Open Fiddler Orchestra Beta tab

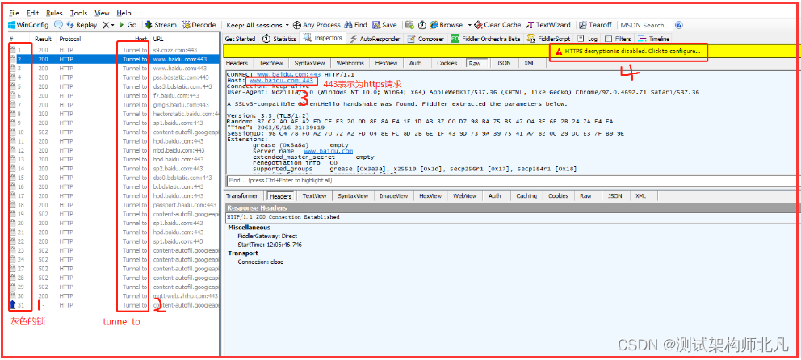(486, 39)
